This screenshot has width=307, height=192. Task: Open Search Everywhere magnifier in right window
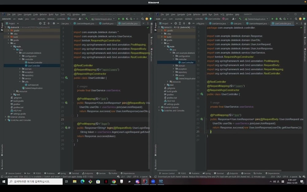pos(296,19)
